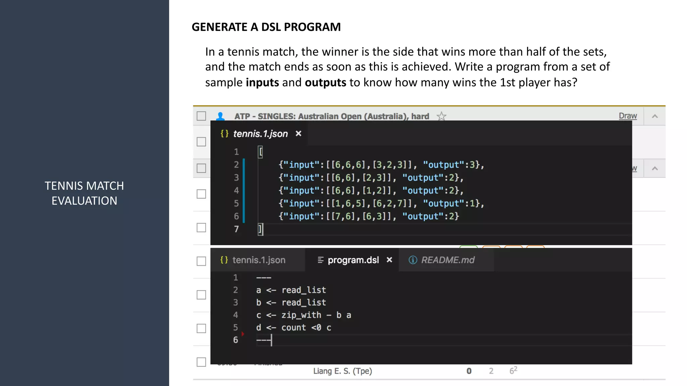Open the Draw link in the header
Viewport: 687px width, 386px height.
click(x=628, y=116)
